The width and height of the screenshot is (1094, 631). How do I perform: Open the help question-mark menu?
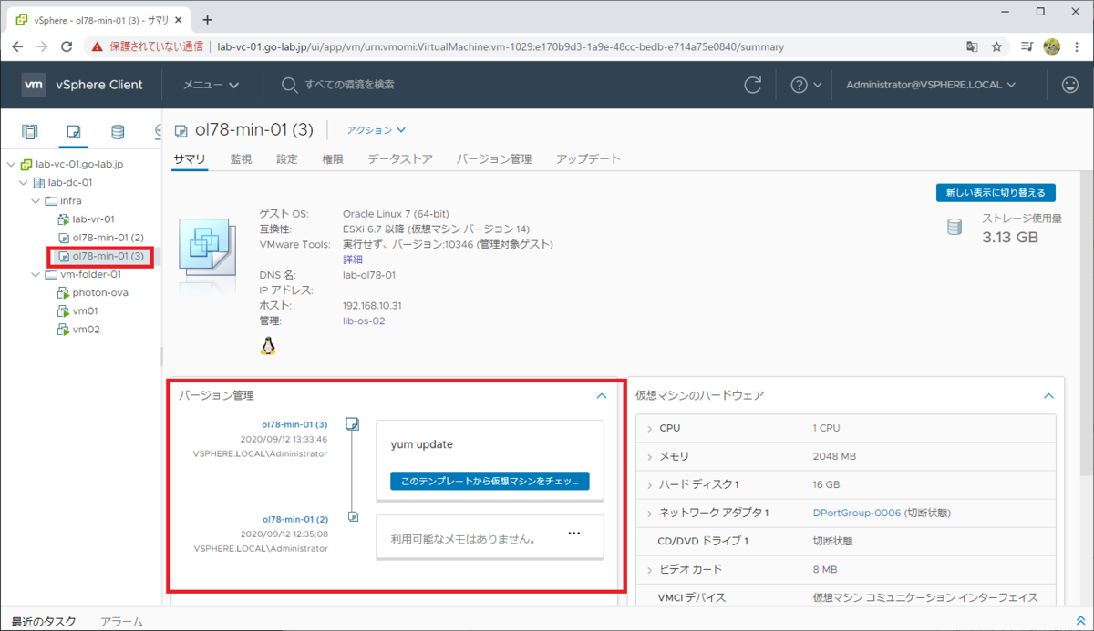click(806, 85)
